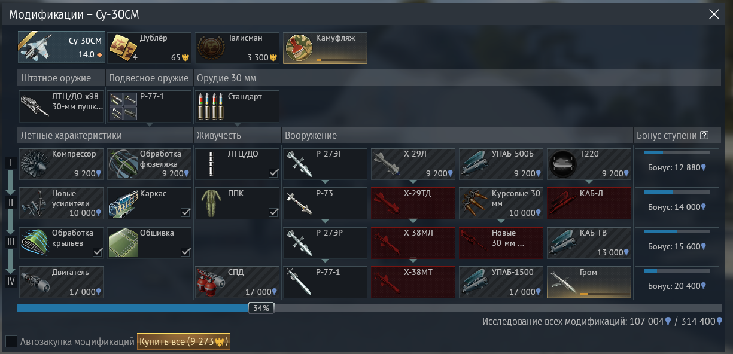Toggle the ЛТЦ/ДО modification checkbox

point(273,173)
